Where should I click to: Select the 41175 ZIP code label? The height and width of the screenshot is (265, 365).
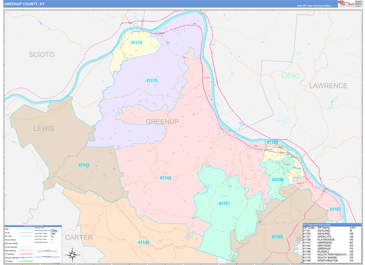(151, 80)
